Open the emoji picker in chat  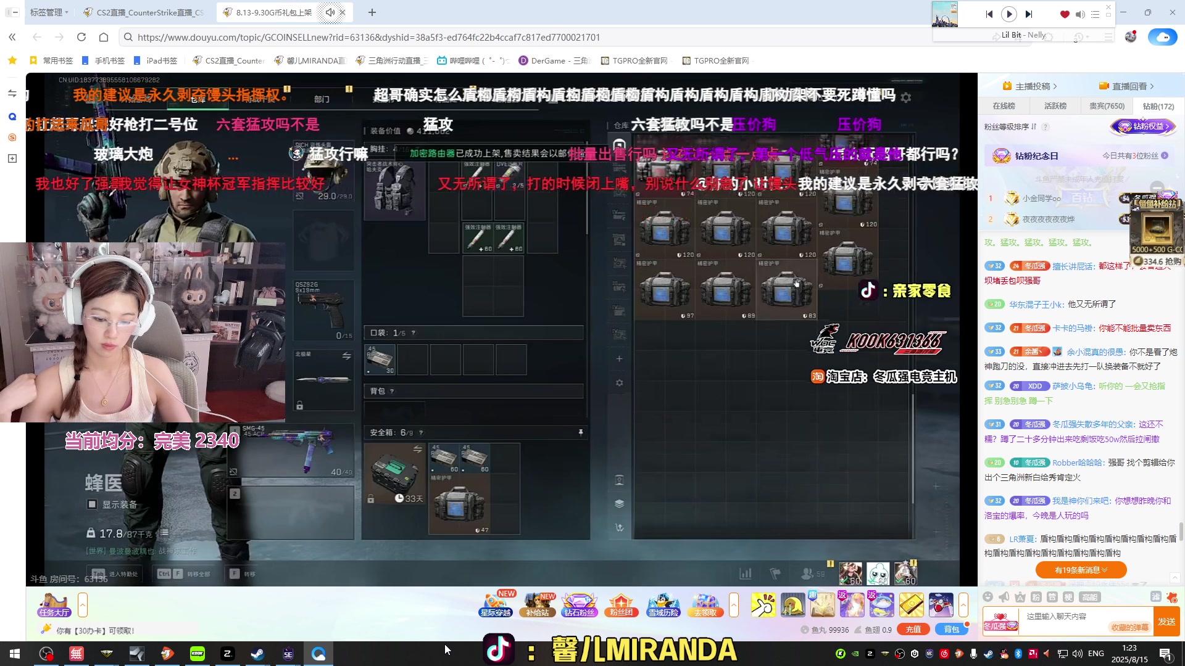click(987, 597)
